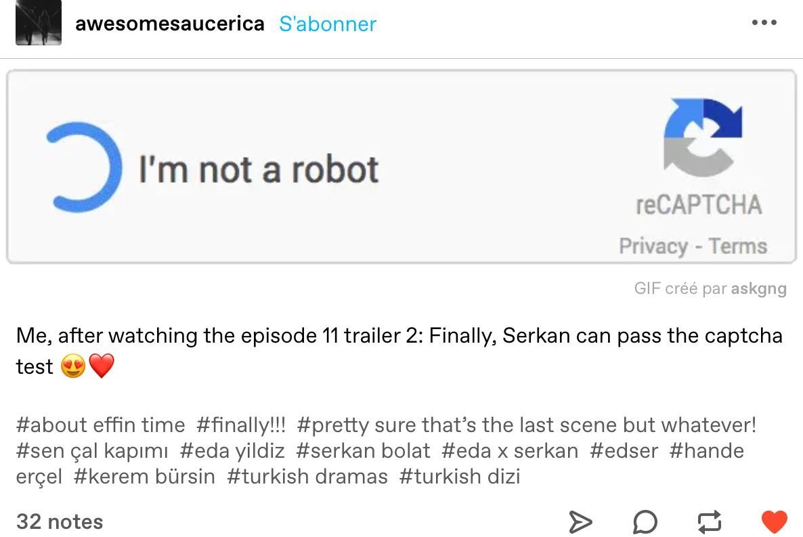Click the awesomesaucerica avatar thumbnail

point(39,23)
